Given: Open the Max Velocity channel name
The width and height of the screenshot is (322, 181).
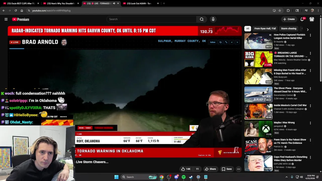Looking at the screenshot, I should pos(291,60).
